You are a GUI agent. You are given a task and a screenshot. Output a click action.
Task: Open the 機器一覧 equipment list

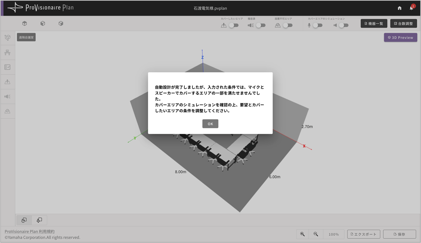point(374,24)
